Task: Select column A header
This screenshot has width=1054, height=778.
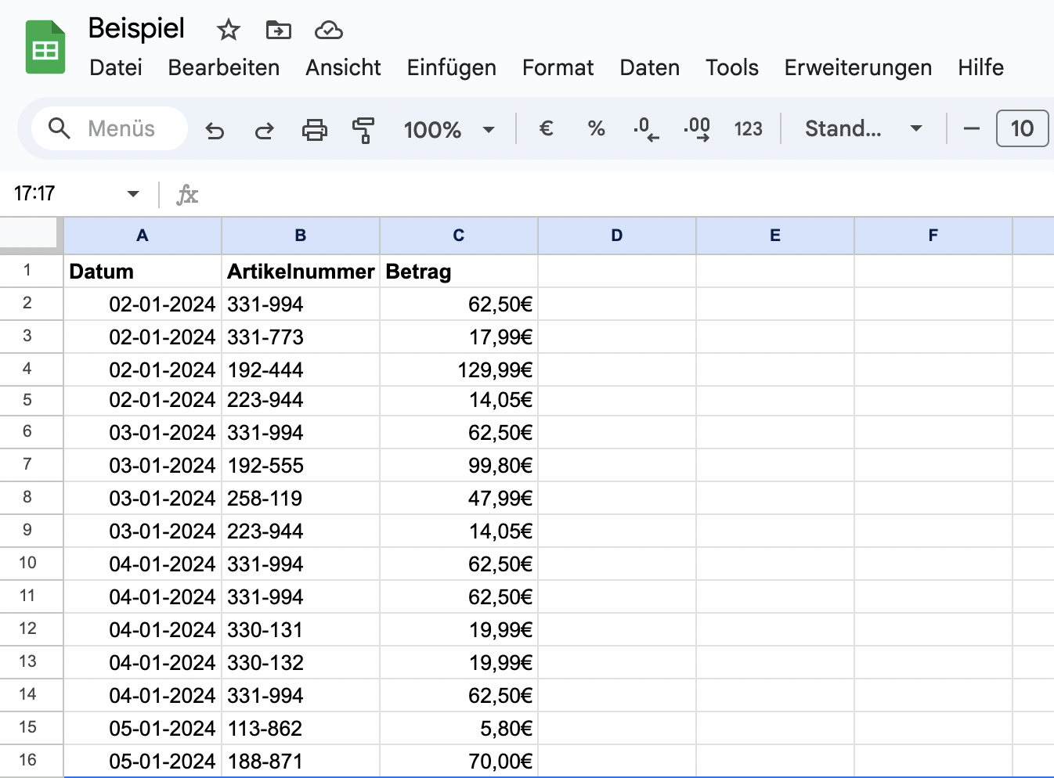Action: [x=143, y=236]
